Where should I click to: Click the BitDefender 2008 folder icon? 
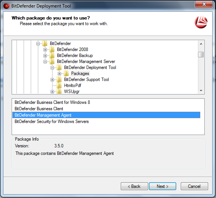[52, 49]
